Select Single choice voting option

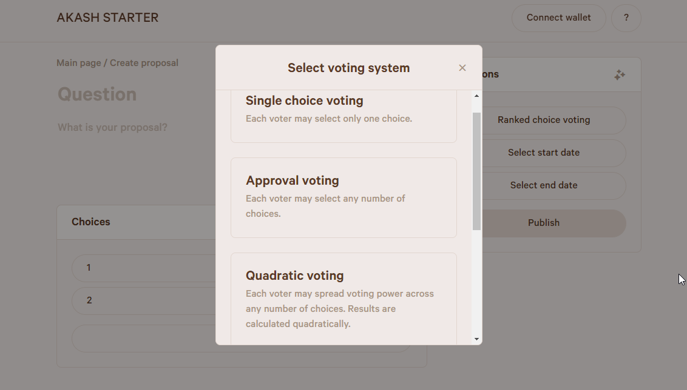click(x=343, y=116)
